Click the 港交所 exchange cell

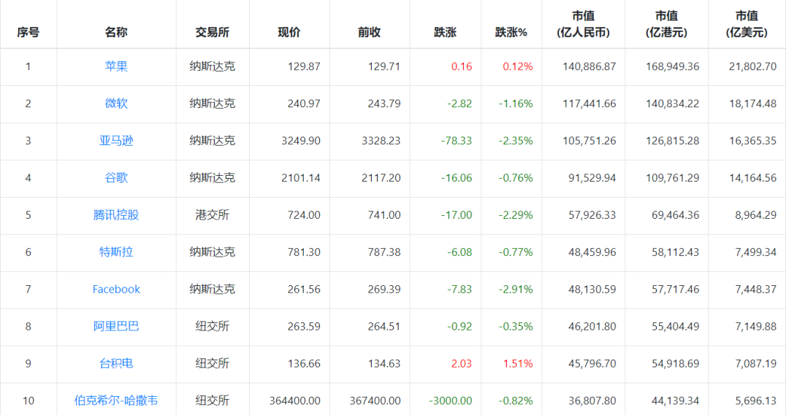(213, 215)
